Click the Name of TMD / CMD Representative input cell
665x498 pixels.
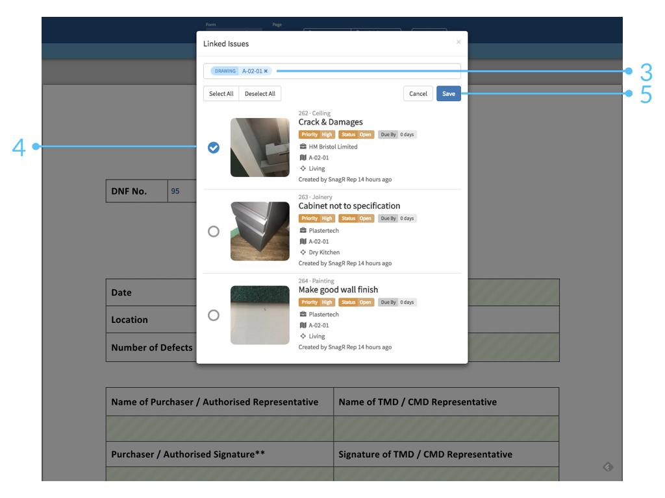(x=446, y=429)
